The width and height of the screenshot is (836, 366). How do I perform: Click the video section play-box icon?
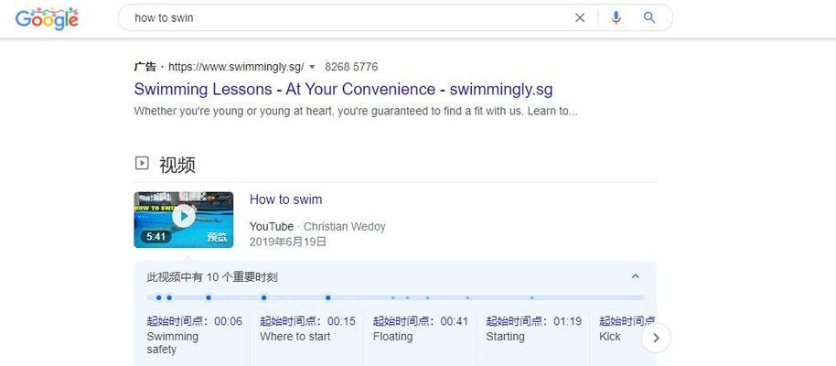pyautogui.click(x=141, y=163)
